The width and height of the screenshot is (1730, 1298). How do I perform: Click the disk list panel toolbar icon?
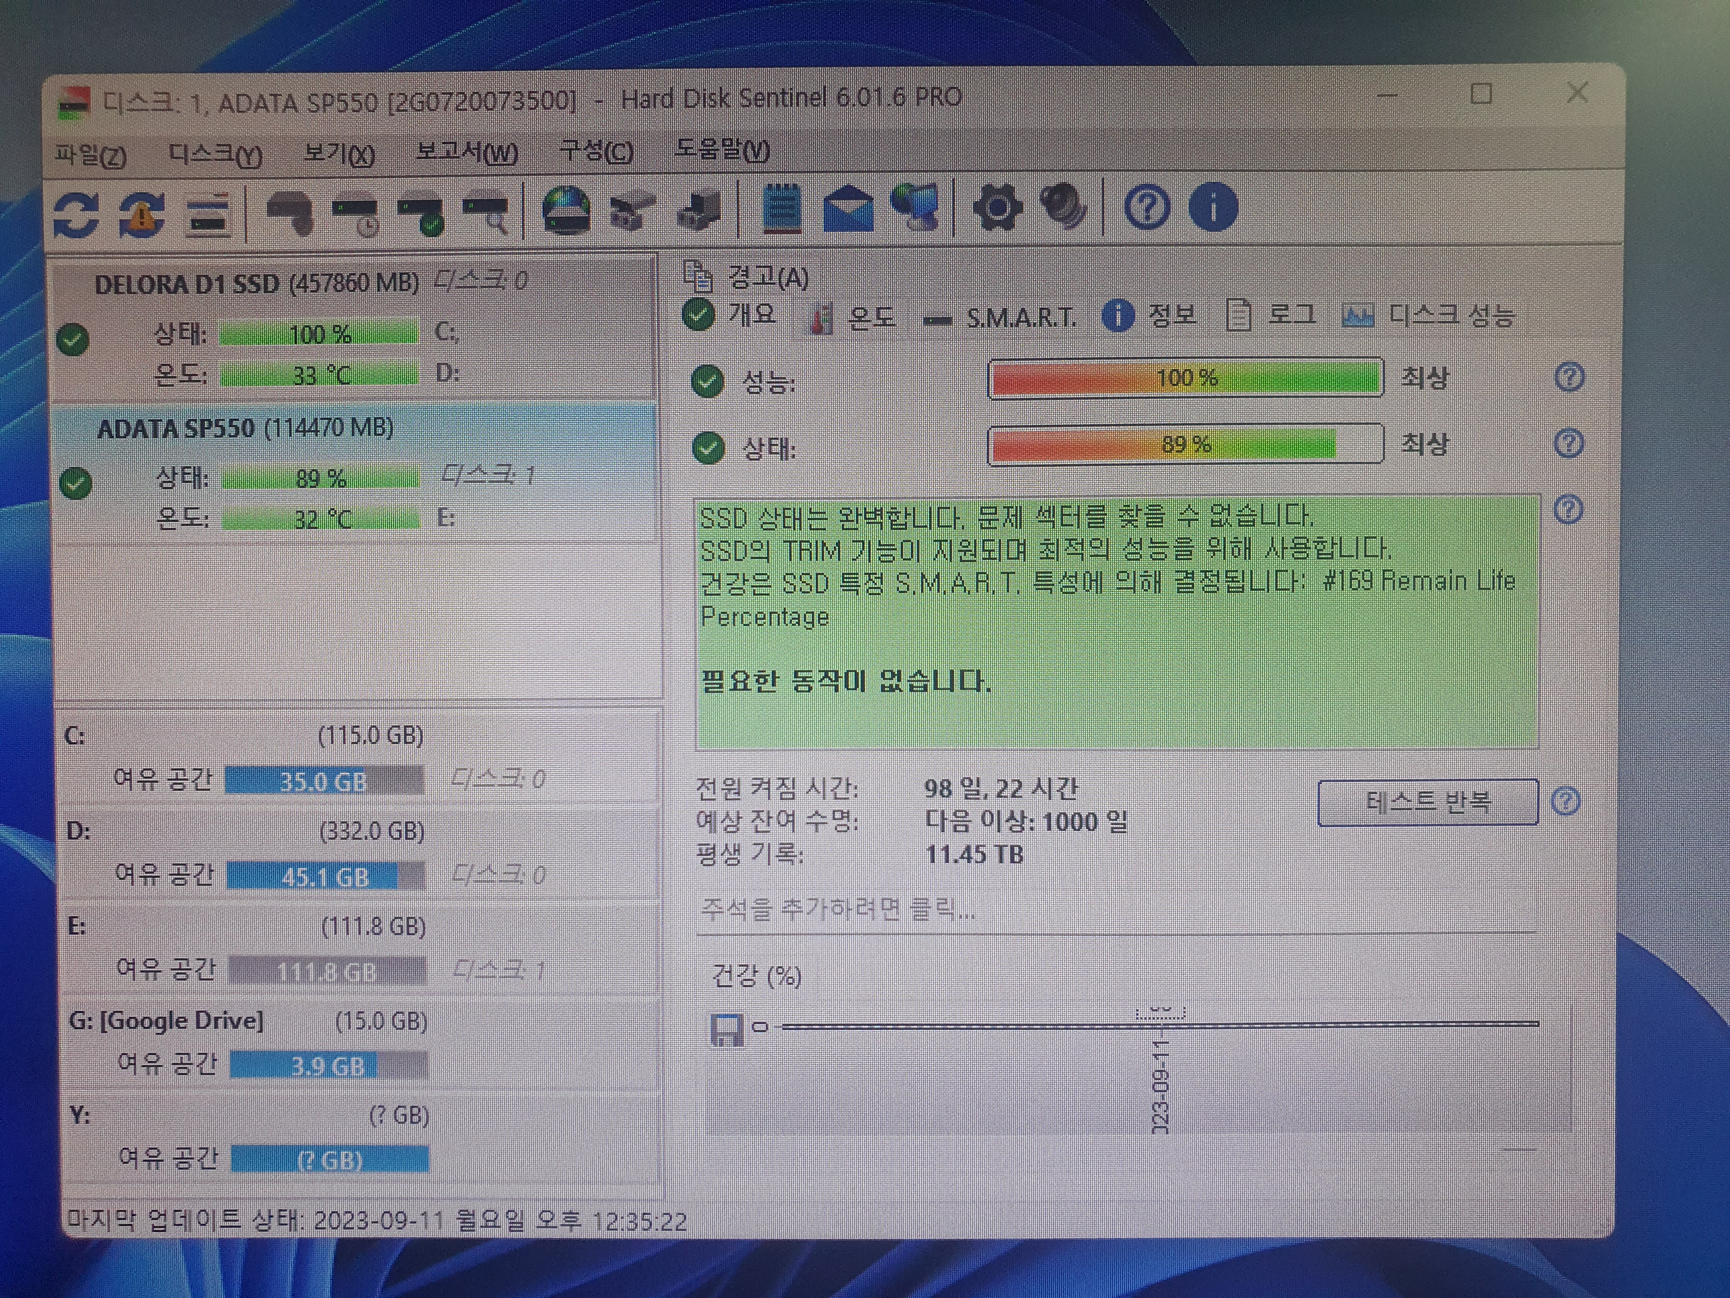tap(208, 214)
